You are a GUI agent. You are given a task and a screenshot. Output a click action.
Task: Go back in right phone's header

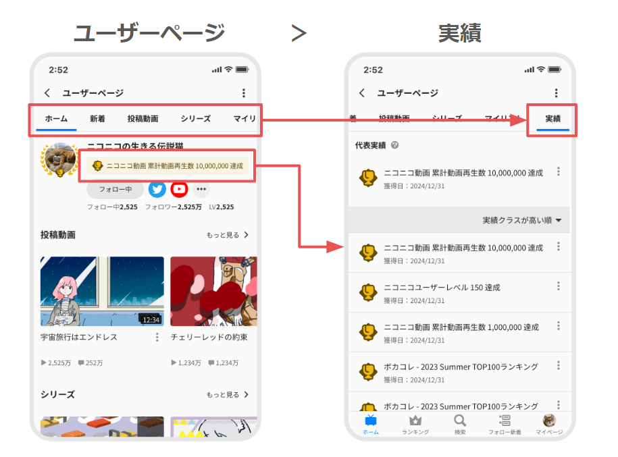tap(362, 93)
